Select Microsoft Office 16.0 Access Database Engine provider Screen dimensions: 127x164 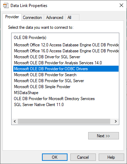(x=66, y=51)
